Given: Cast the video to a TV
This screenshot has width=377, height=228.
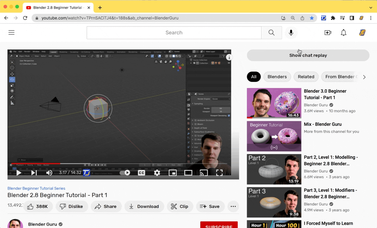Looking at the screenshot, I should point(204,173).
